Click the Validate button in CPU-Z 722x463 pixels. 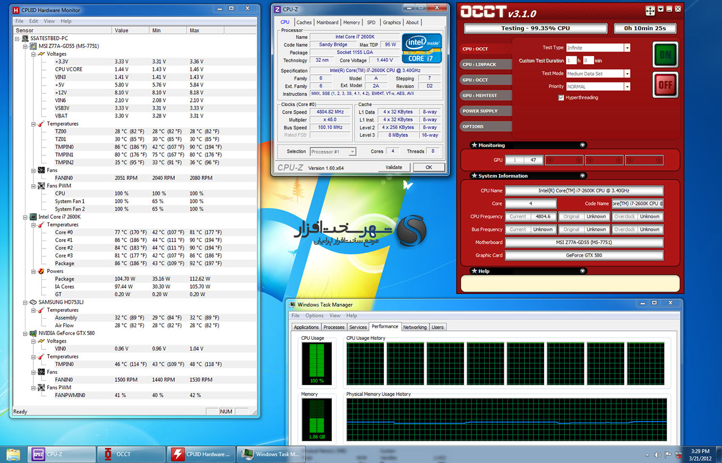point(394,167)
